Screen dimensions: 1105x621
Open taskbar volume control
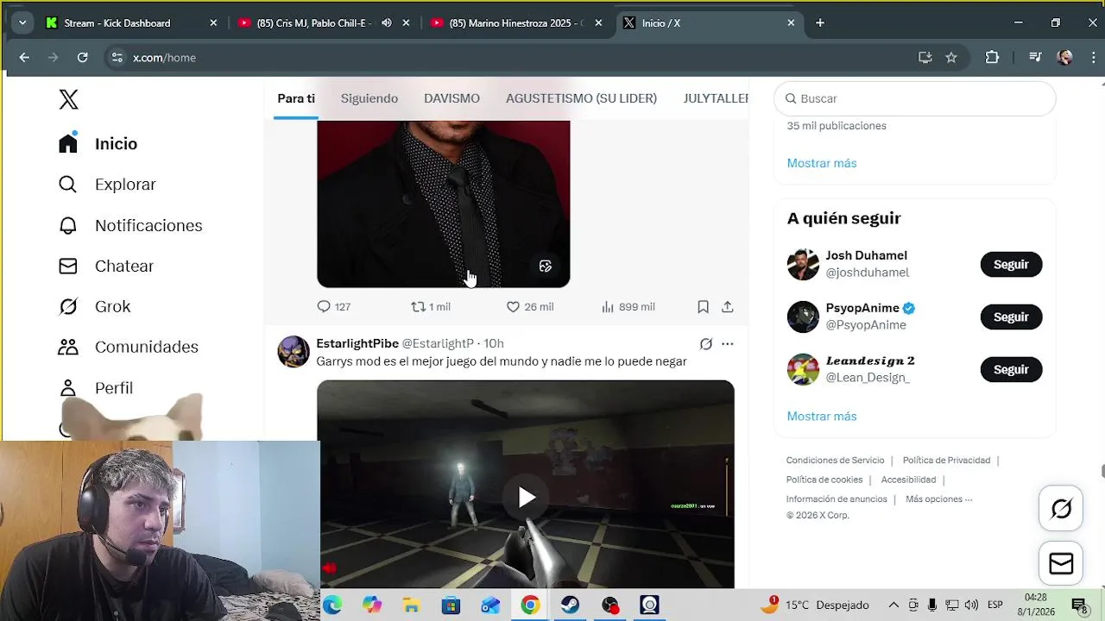coord(971,605)
